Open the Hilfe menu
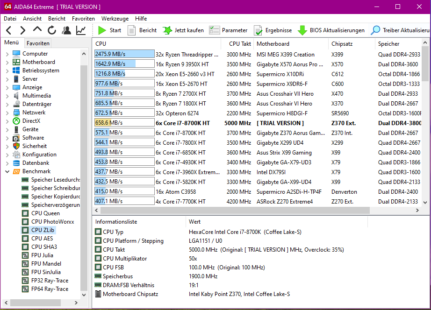The image size is (431, 310). coord(141,18)
